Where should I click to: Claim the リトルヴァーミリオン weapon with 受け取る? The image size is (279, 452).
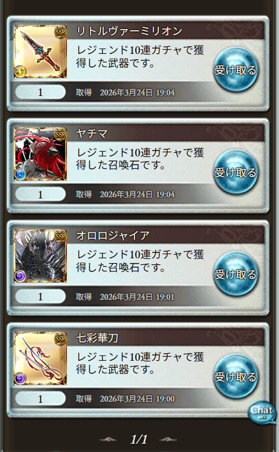coord(236,70)
